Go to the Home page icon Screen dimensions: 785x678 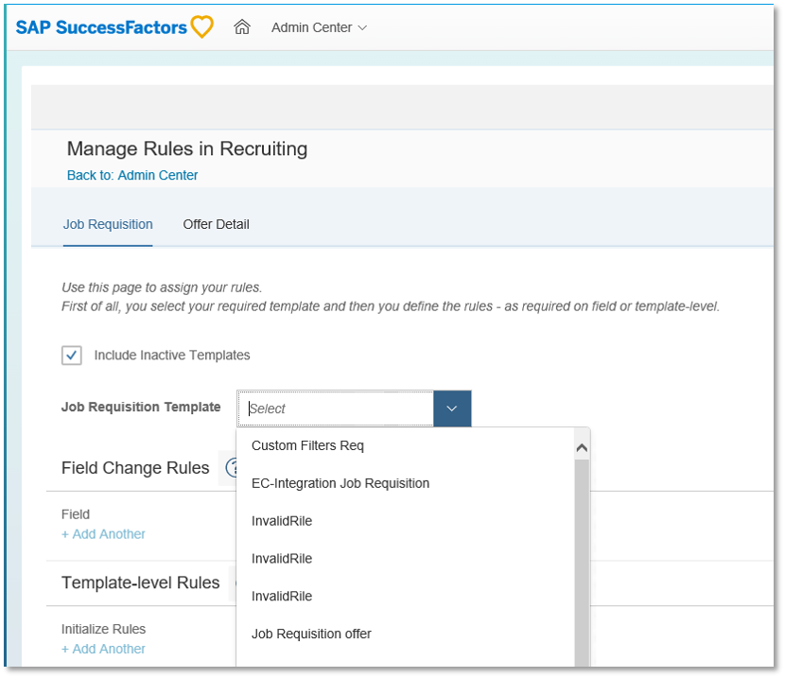(242, 27)
